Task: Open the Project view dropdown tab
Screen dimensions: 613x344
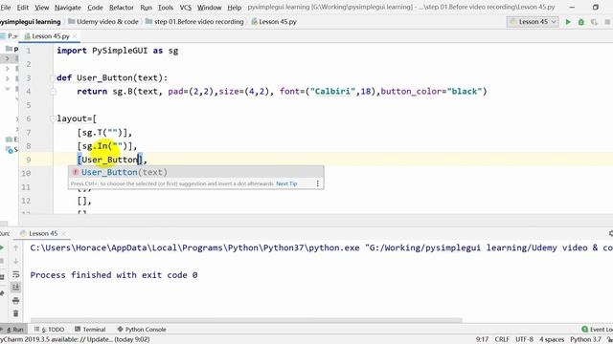Action: pos(10,36)
